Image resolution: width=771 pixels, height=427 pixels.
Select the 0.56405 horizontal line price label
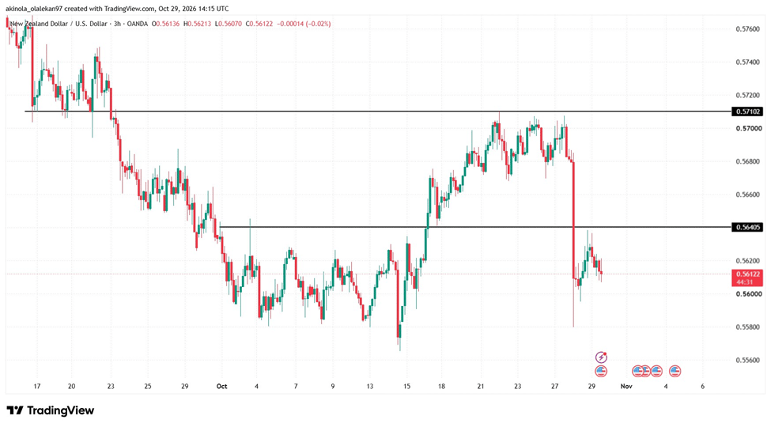click(747, 227)
